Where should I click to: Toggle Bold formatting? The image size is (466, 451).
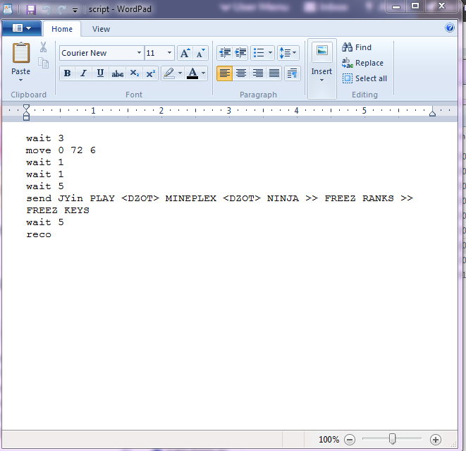point(68,73)
